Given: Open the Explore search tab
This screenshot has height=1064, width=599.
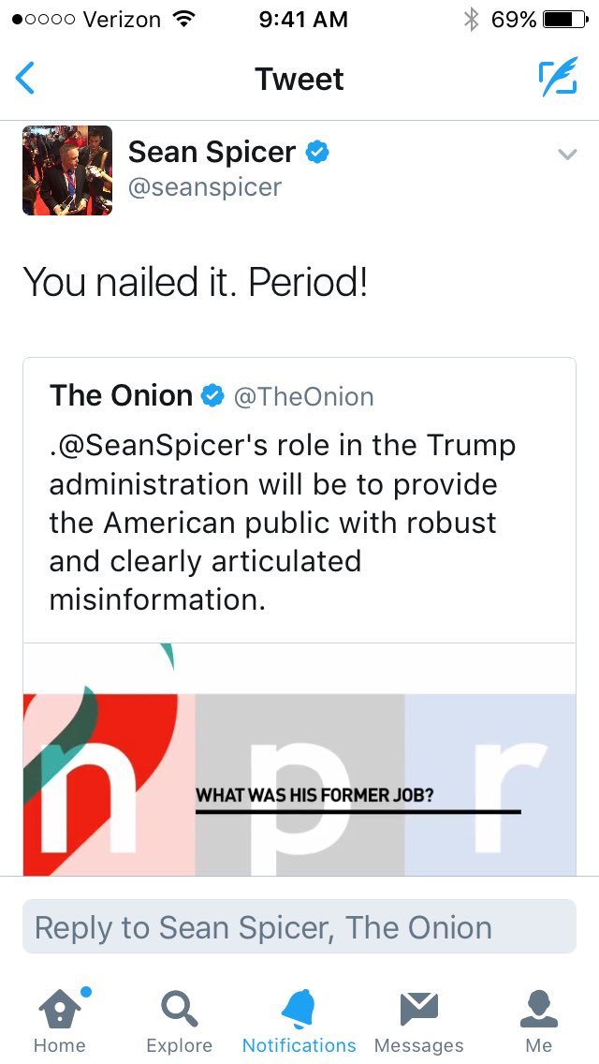Looking at the screenshot, I should pos(180,1019).
